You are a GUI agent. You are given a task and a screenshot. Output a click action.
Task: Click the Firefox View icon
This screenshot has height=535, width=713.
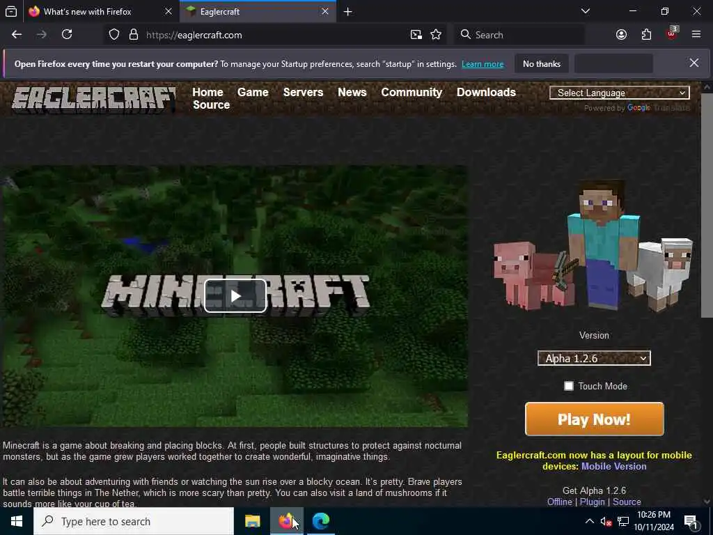click(x=11, y=11)
